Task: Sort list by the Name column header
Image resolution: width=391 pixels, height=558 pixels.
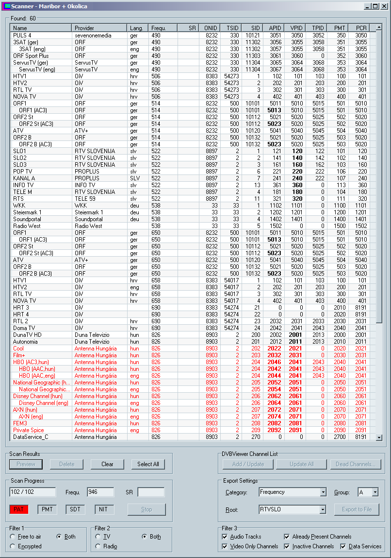Action: [41, 28]
